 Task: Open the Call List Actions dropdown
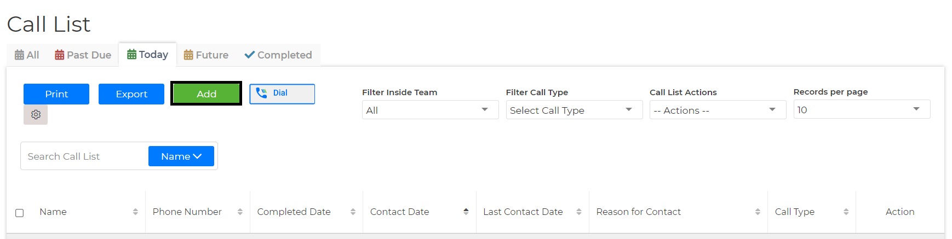(718, 110)
